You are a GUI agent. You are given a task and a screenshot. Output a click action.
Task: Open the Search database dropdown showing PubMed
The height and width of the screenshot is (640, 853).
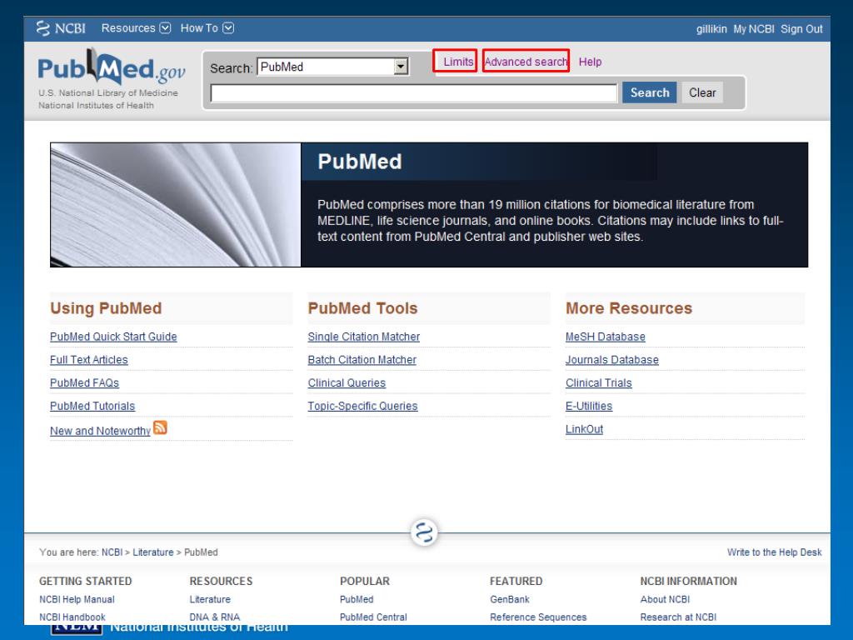333,67
